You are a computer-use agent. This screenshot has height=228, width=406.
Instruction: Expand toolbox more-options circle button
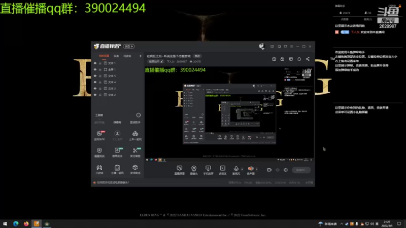[x=138, y=115]
